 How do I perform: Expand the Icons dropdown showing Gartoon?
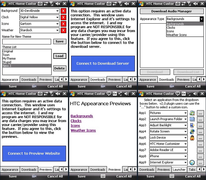pyautogui.click(x=39, y=24)
